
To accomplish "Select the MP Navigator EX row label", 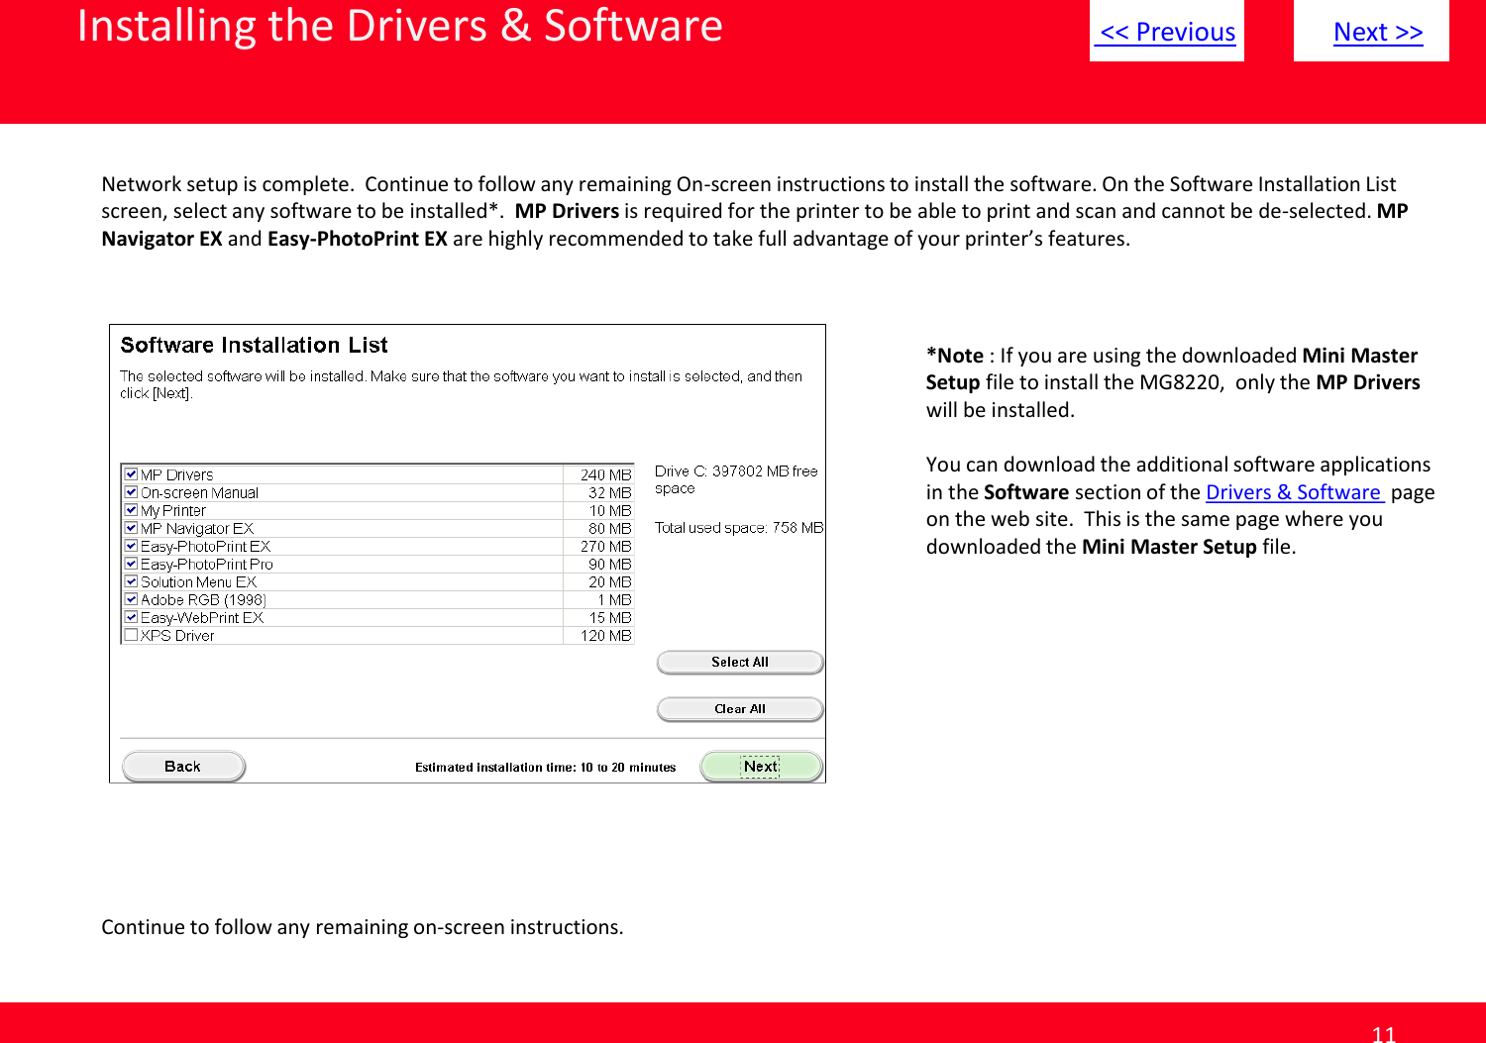I will (x=197, y=529).
